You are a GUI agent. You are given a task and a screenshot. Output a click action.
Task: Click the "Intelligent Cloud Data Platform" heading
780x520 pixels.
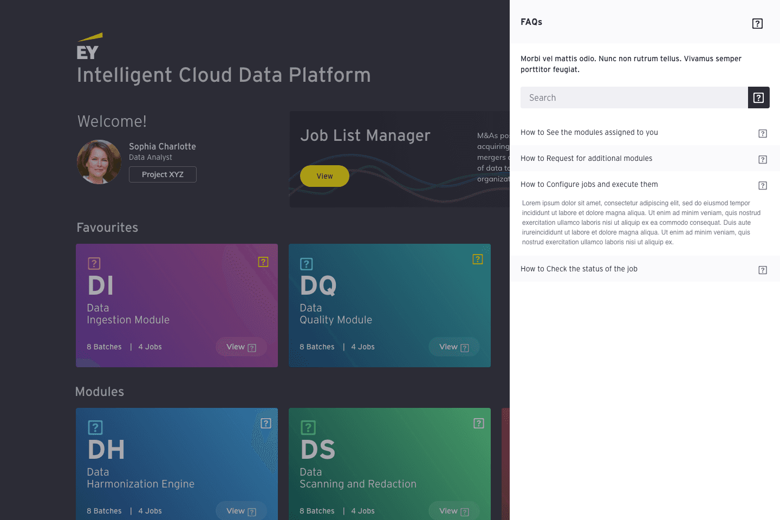pyautogui.click(x=224, y=75)
